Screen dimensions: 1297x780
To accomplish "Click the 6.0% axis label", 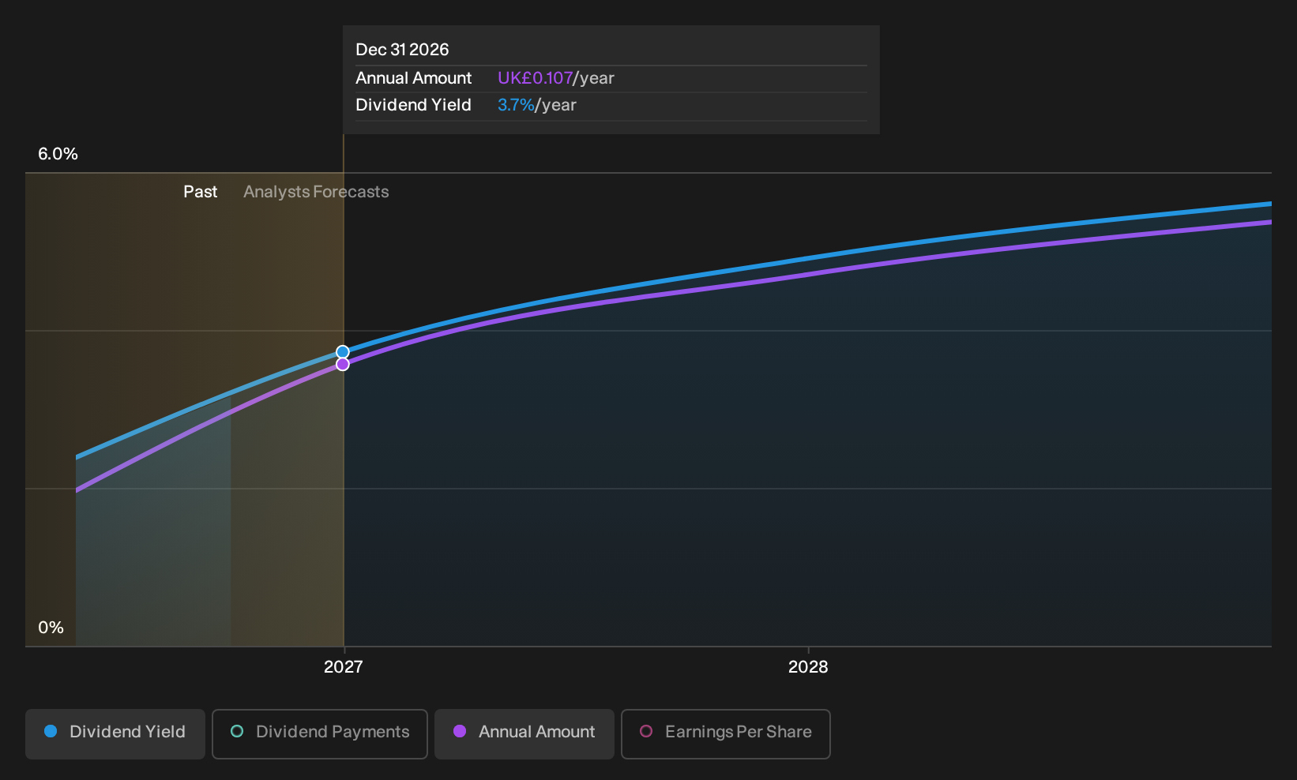I will pos(58,154).
